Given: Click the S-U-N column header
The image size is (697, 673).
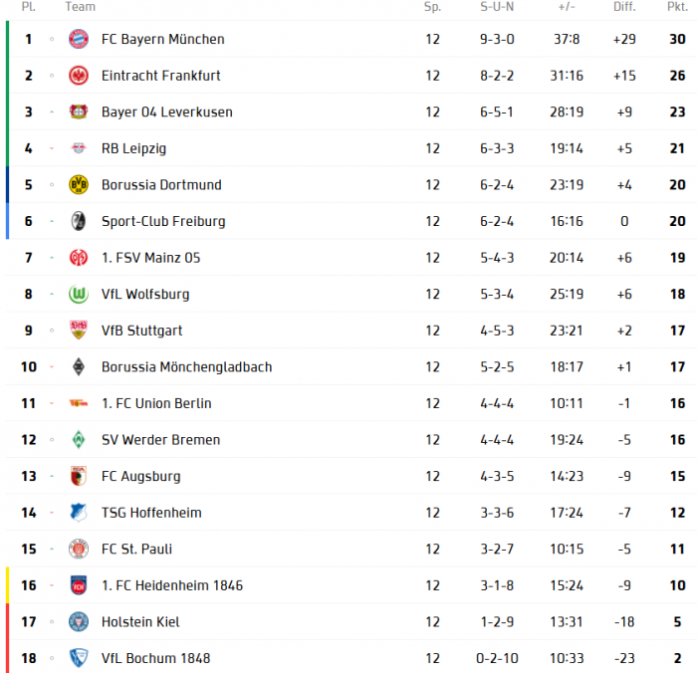Looking at the screenshot, I should tap(497, 7).
